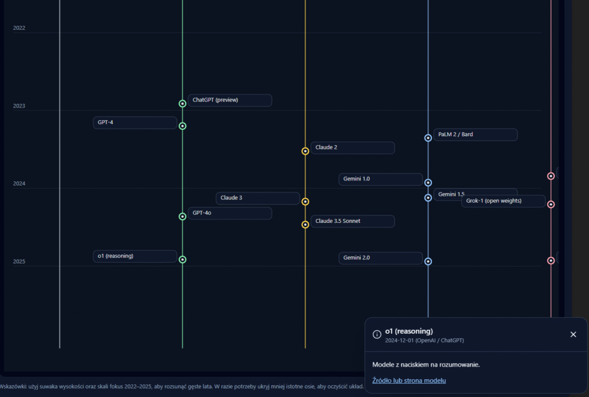Open the Claude 3 label card
This screenshot has width=589, height=397.
258,198
